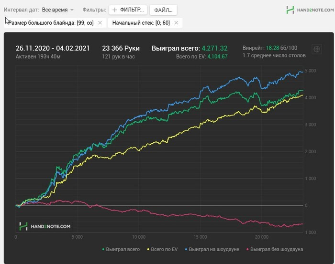Click the '121 рук в час' text
Viewport: 335px width, 264px height.
pos(118,57)
